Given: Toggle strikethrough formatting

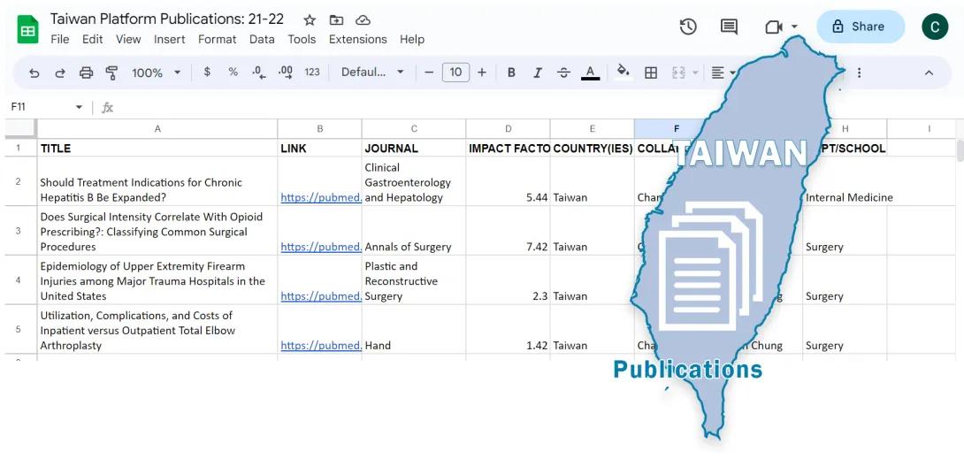Looking at the screenshot, I should [x=563, y=73].
